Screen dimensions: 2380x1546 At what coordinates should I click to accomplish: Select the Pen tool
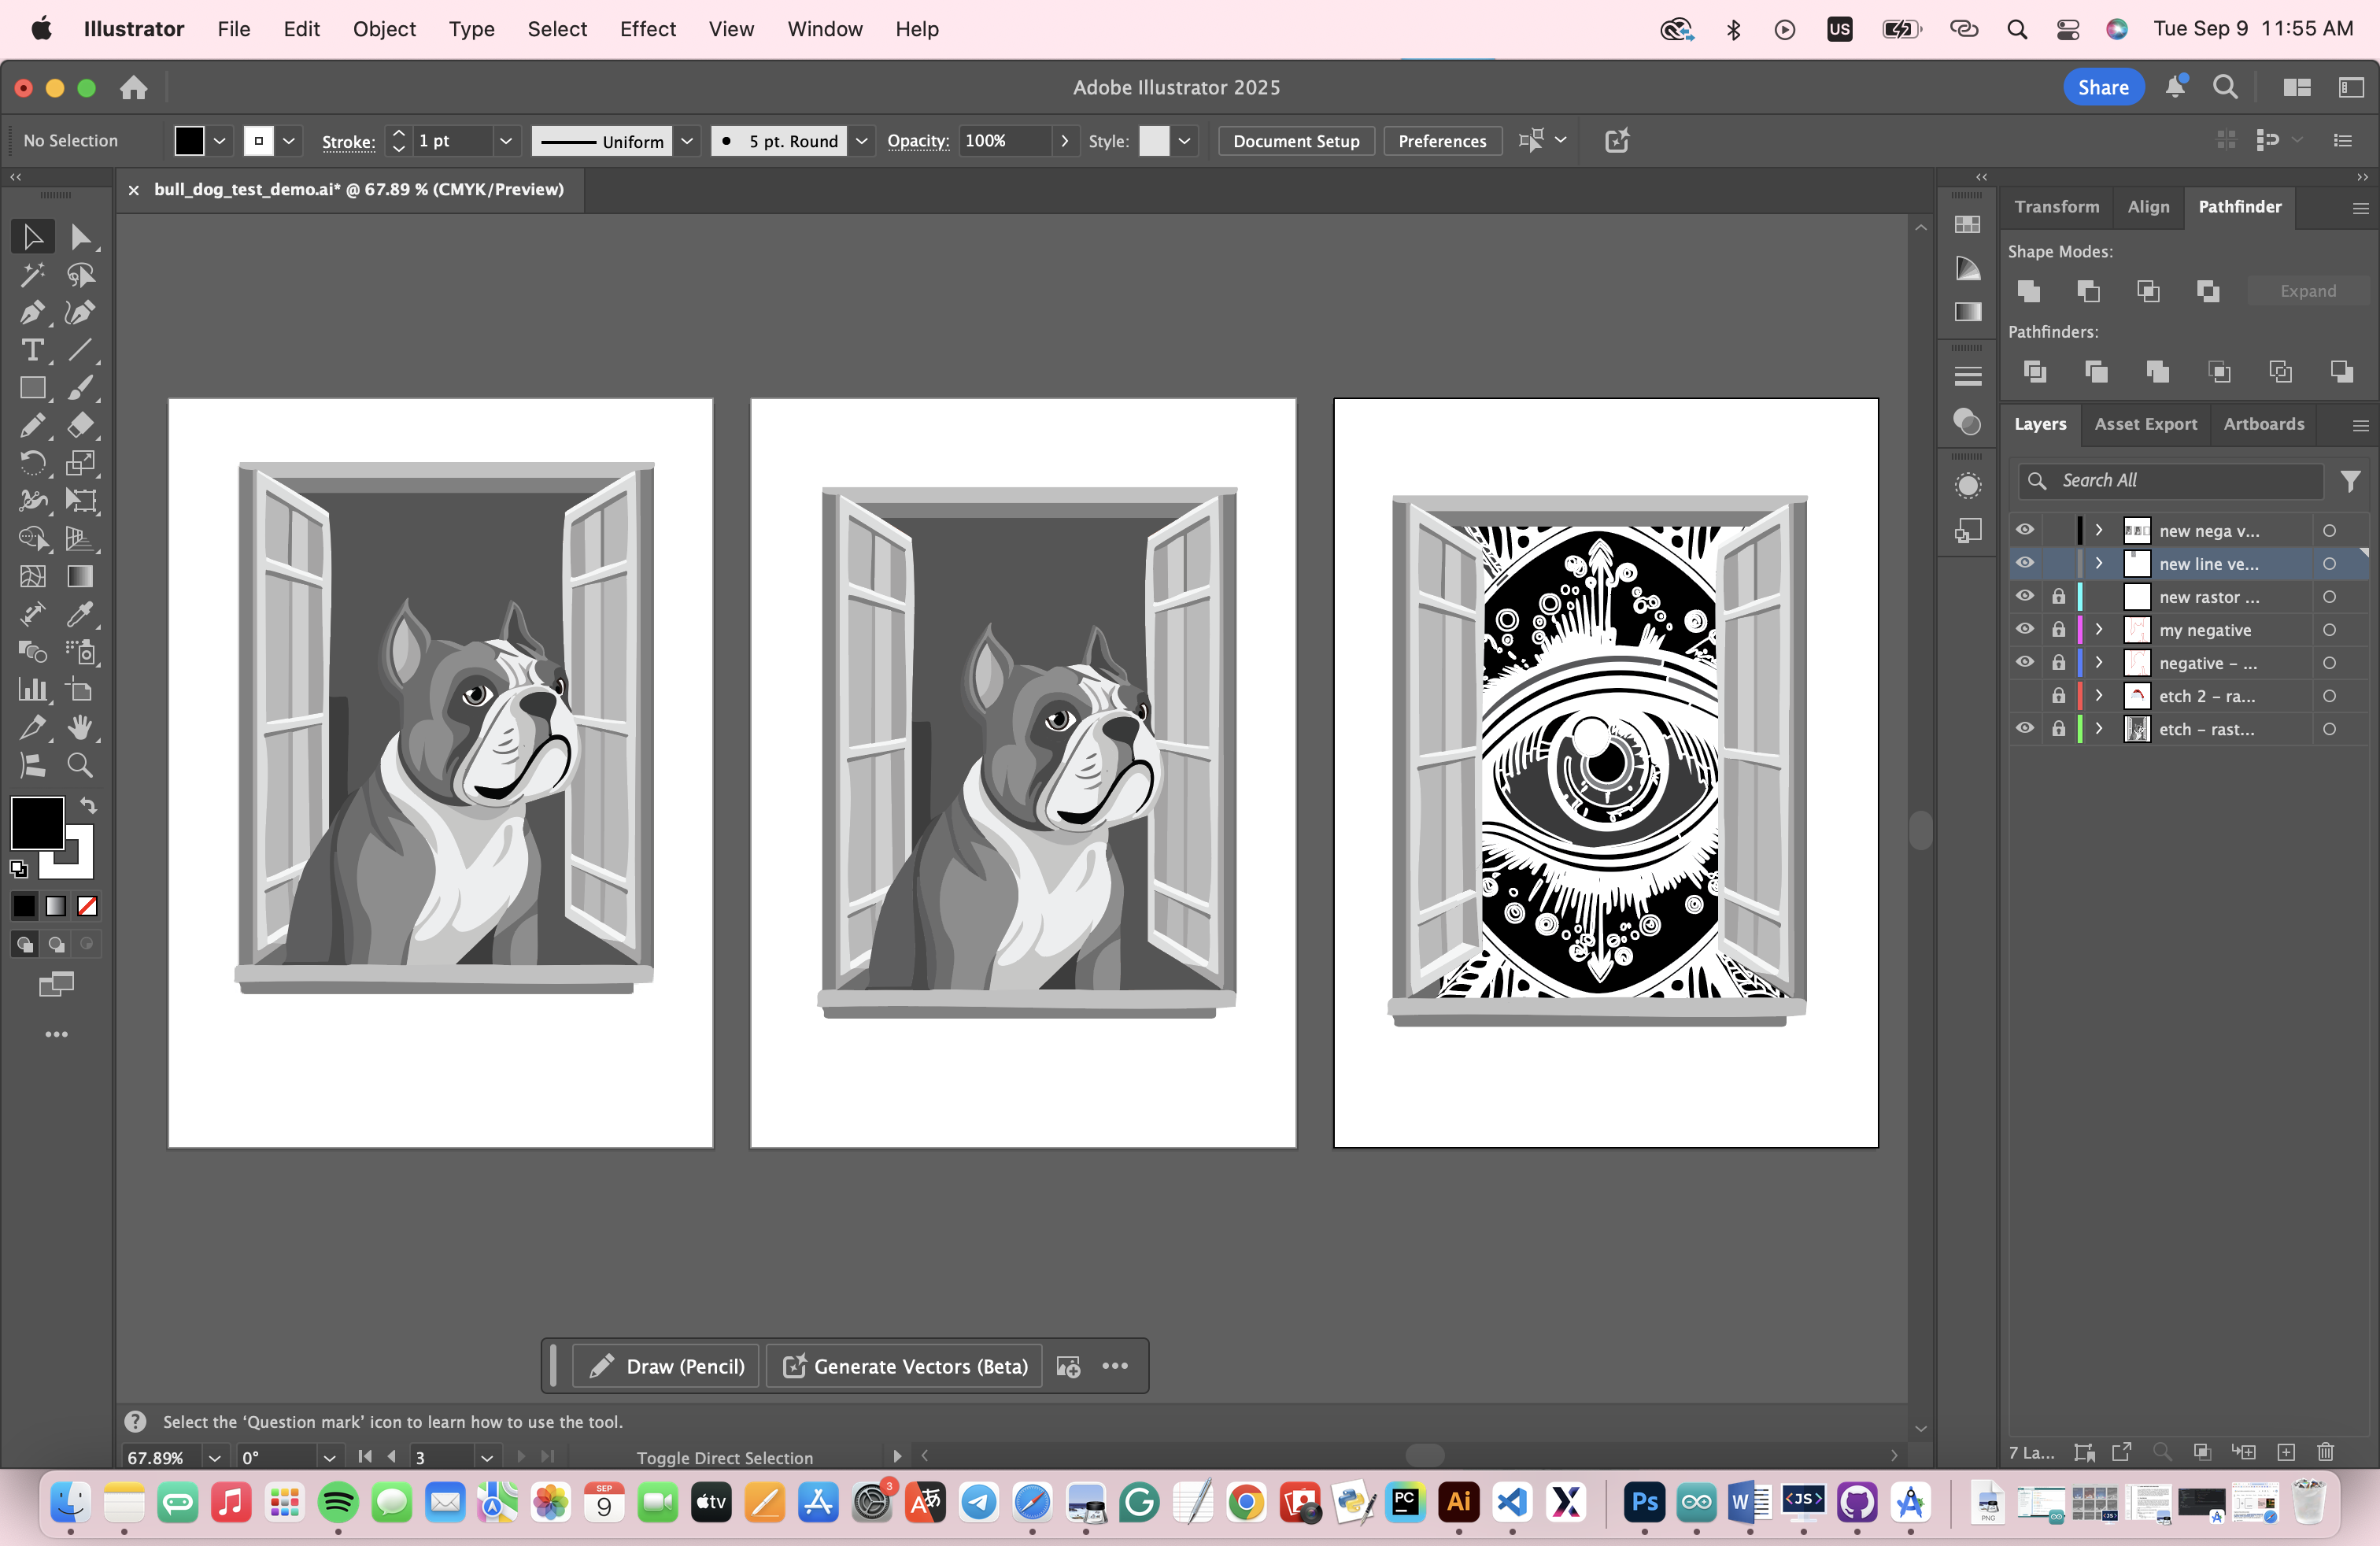(x=31, y=313)
